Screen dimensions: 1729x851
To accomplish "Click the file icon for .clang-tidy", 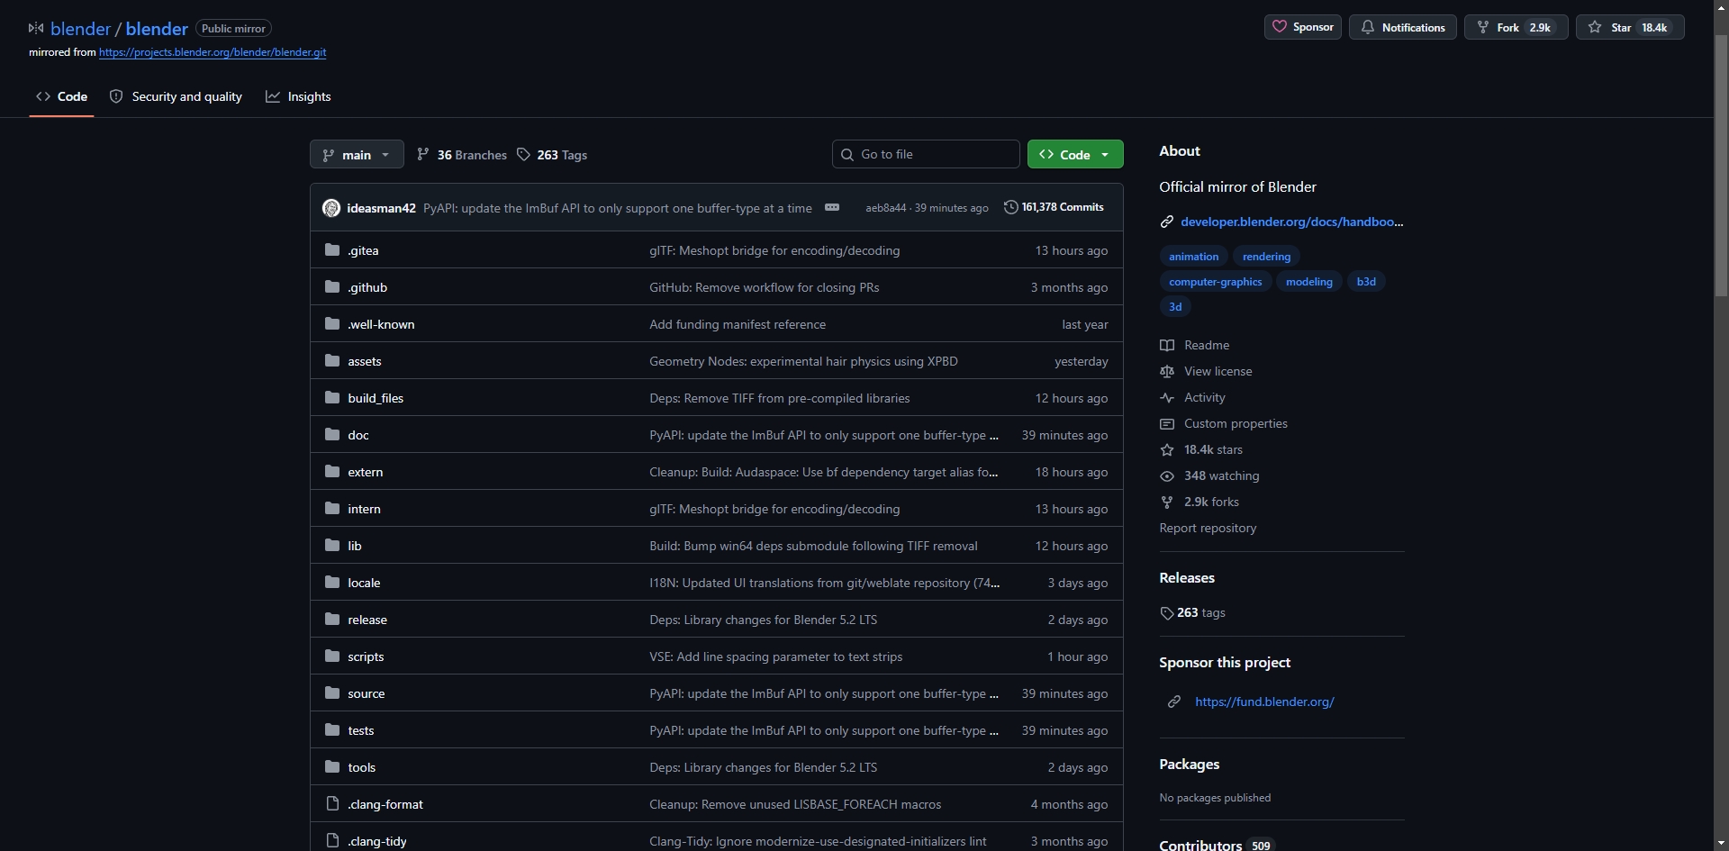I will click(332, 840).
